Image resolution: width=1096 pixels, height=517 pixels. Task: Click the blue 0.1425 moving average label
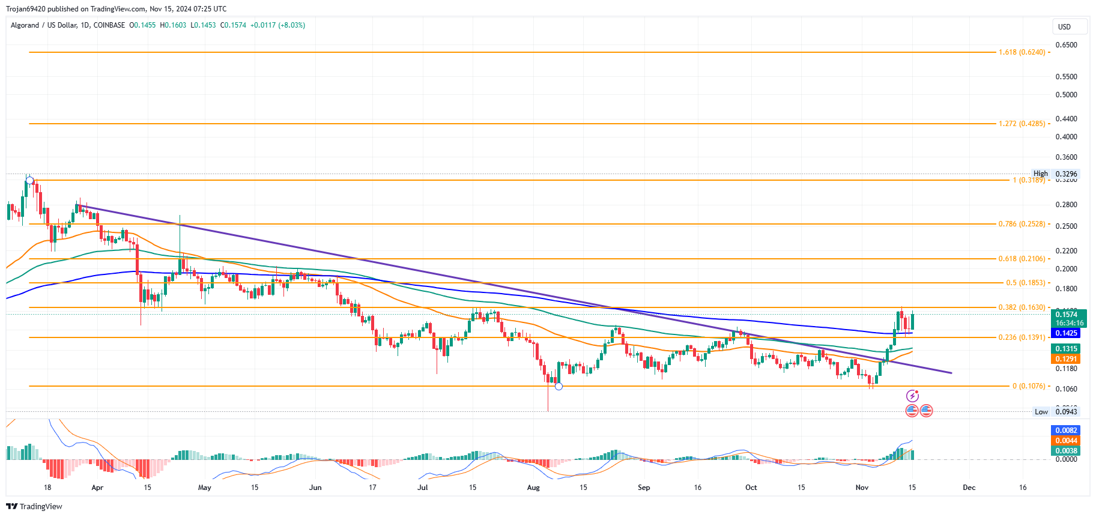click(x=1066, y=333)
